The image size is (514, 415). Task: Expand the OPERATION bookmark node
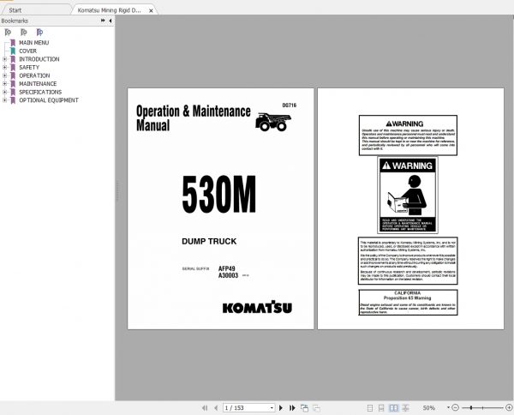[x=4, y=75]
